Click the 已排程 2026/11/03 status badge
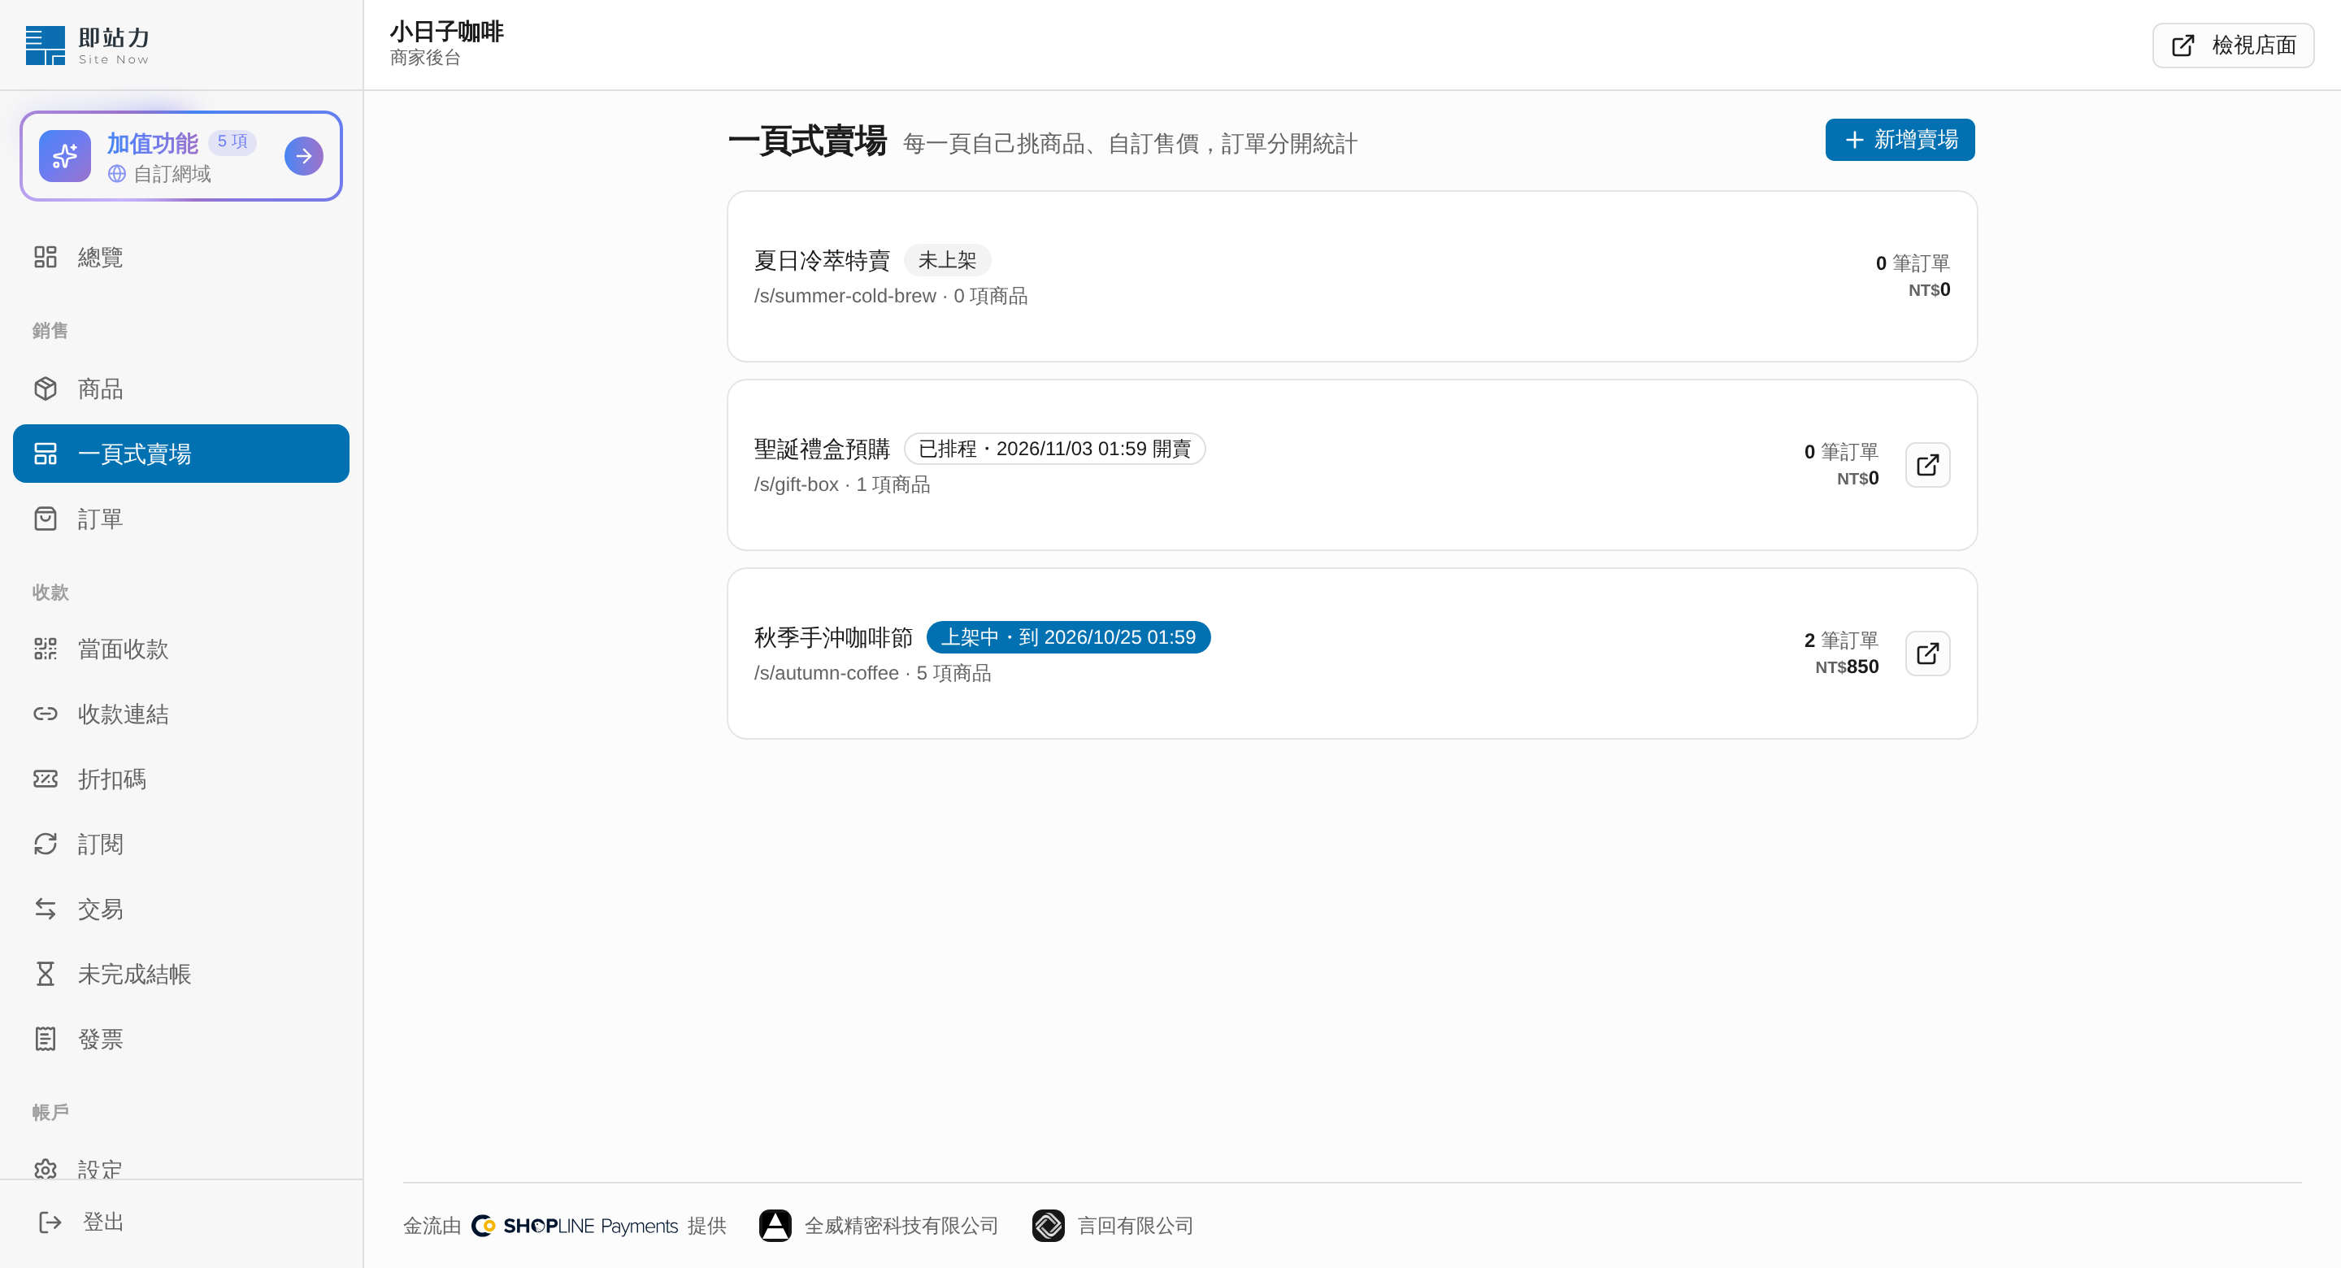 tap(1054, 449)
